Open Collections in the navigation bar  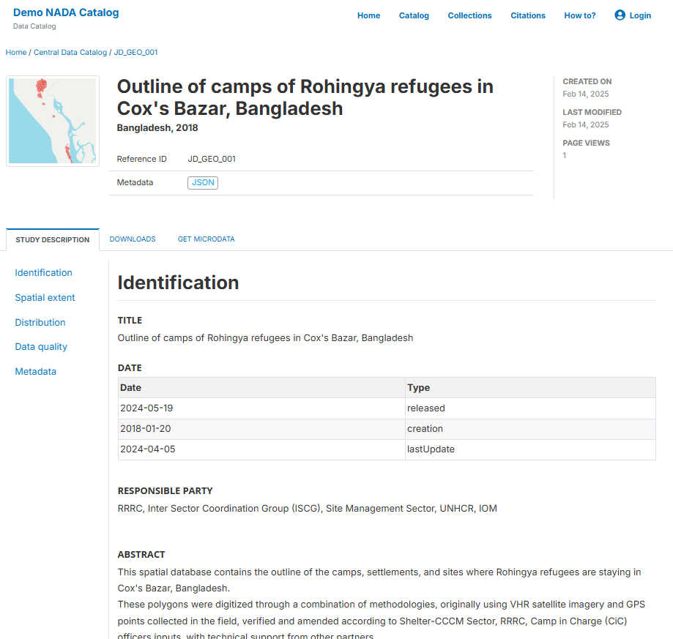coord(469,15)
